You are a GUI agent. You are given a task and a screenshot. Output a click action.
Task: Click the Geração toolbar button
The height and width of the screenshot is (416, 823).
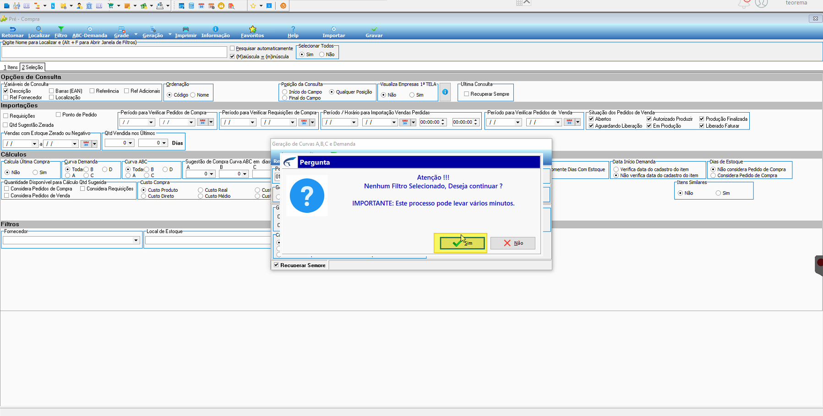[153, 32]
